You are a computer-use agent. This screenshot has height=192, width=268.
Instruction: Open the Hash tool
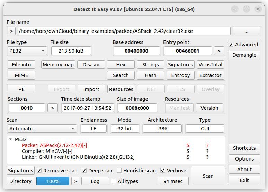tap(150, 75)
